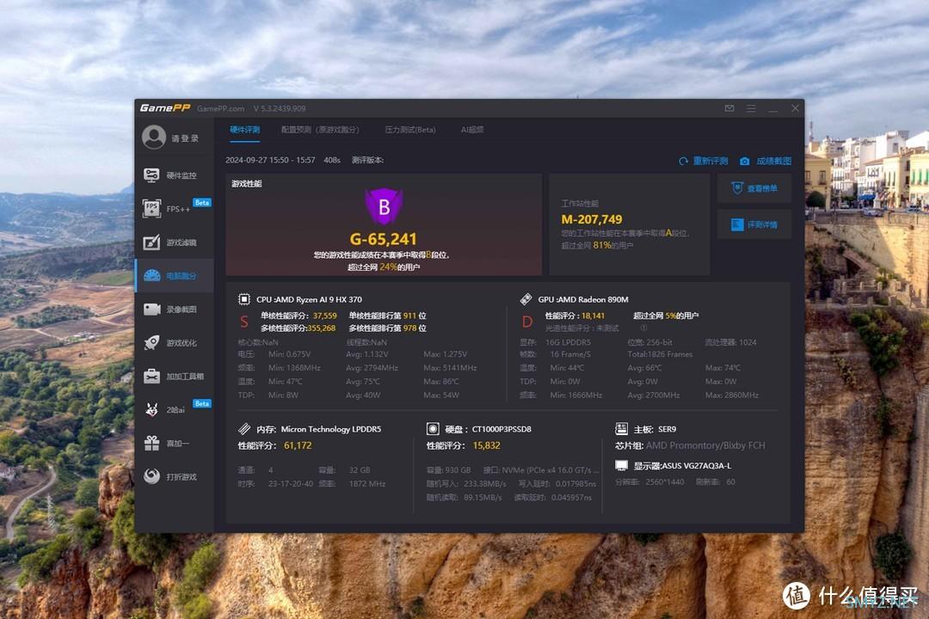Open 录像截图 recording and screenshot in the sidebar
929x619 pixels.
[x=174, y=309]
